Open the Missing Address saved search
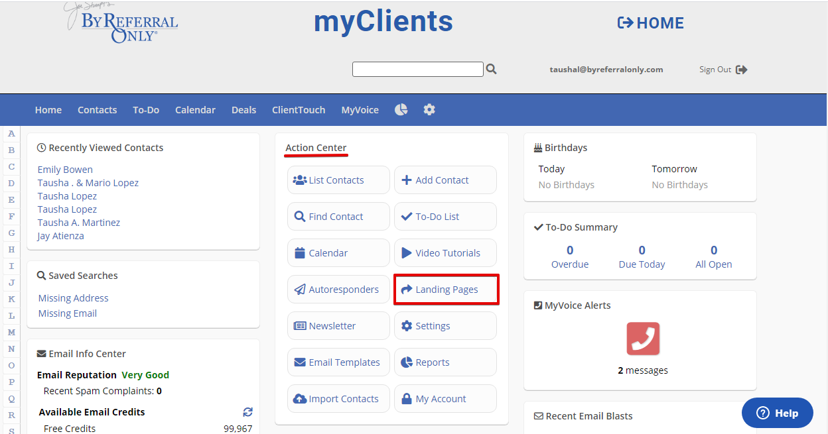Image resolution: width=828 pixels, height=434 pixels. tap(74, 298)
